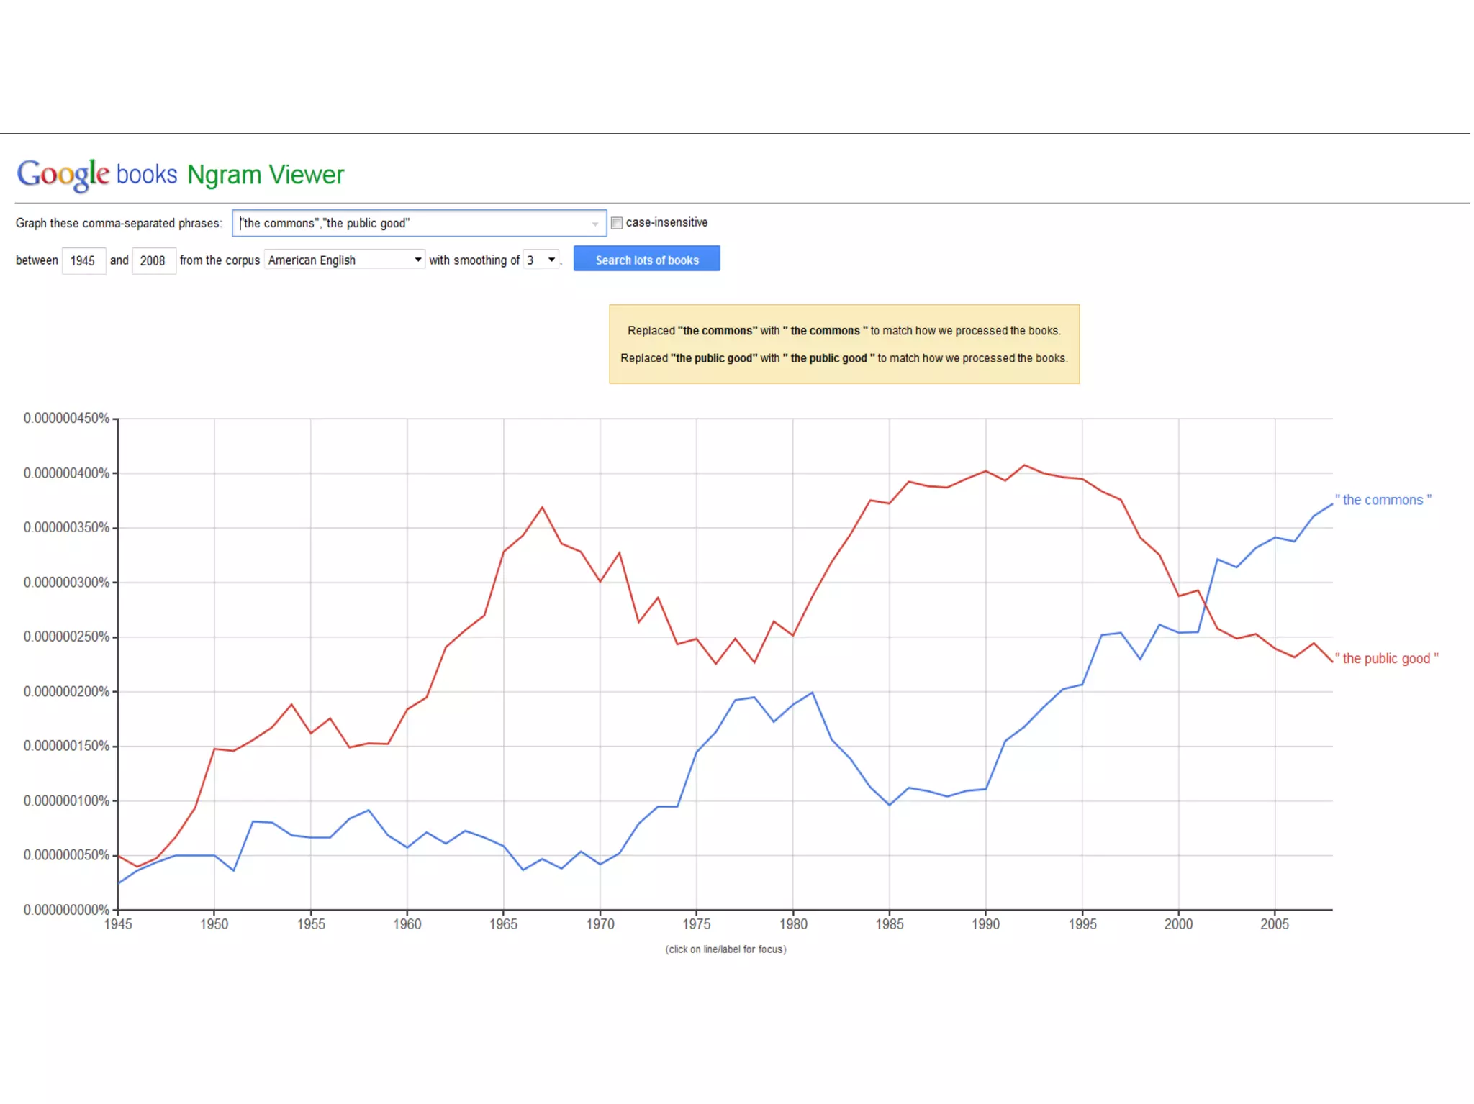Viewport: 1474px width, 1104px height.
Task: Click the start year 1945 field
Action: [x=83, y=260]
